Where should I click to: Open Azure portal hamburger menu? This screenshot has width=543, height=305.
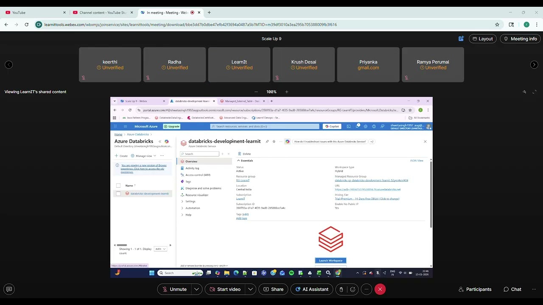(126, 126)
